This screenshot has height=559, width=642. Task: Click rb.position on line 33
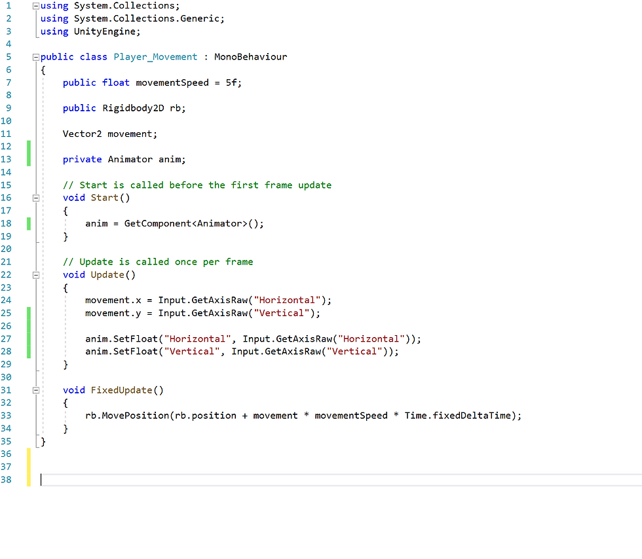206,416
